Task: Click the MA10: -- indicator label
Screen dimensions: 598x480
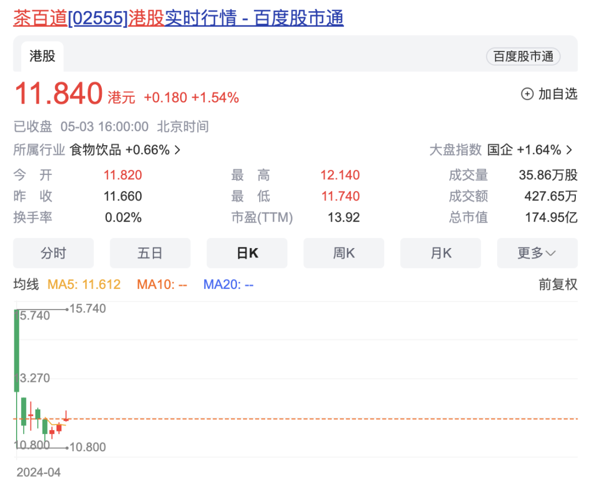Action: click(x=162, y=285)
